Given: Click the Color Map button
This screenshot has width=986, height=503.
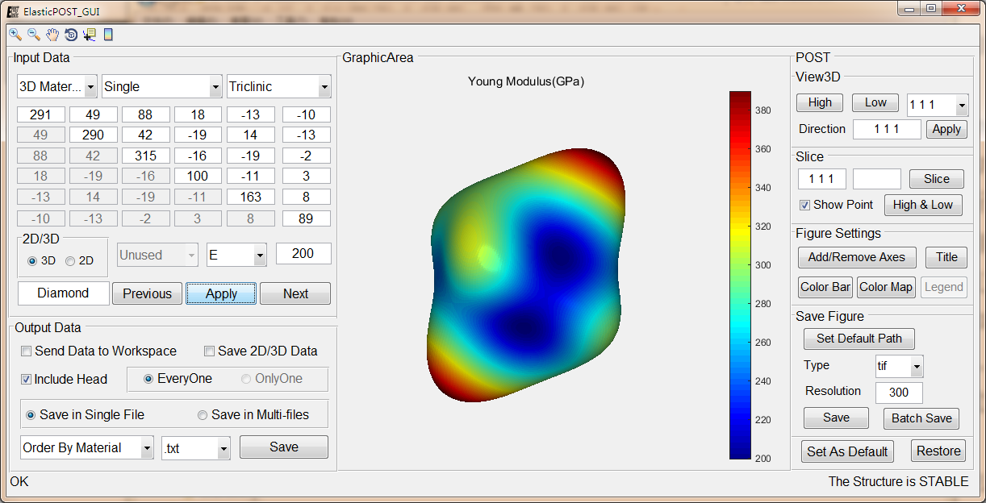Looking at the screenshot, I should [885, 287].
